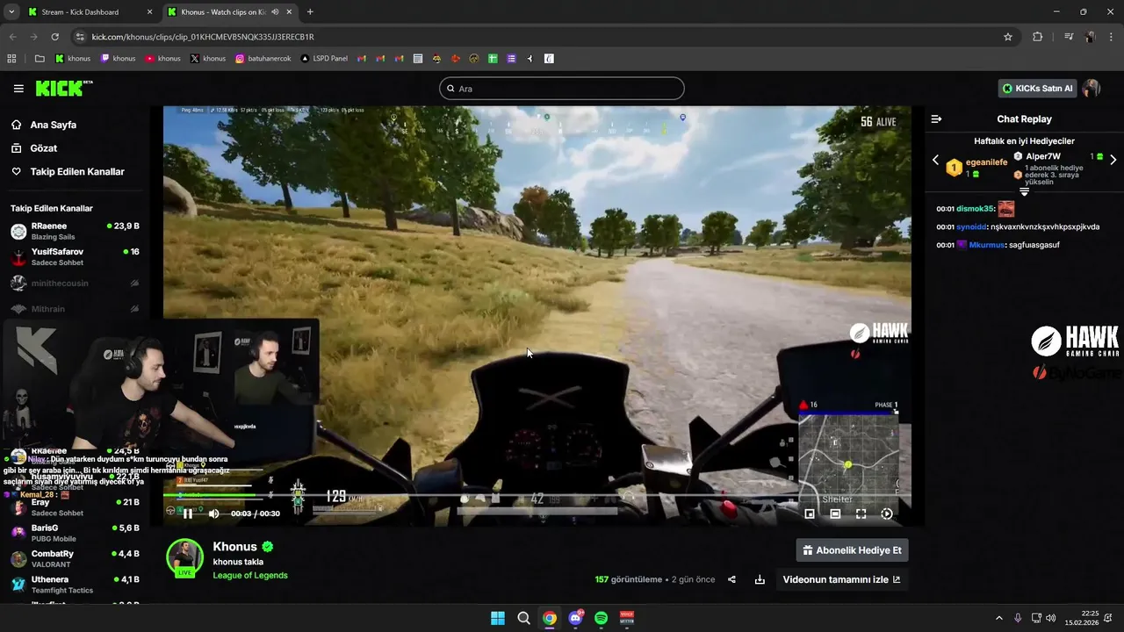Click dismok35 username in chat
This screenshot has width=1124, height=632.
pyautogui.click(x=975, y=209)
